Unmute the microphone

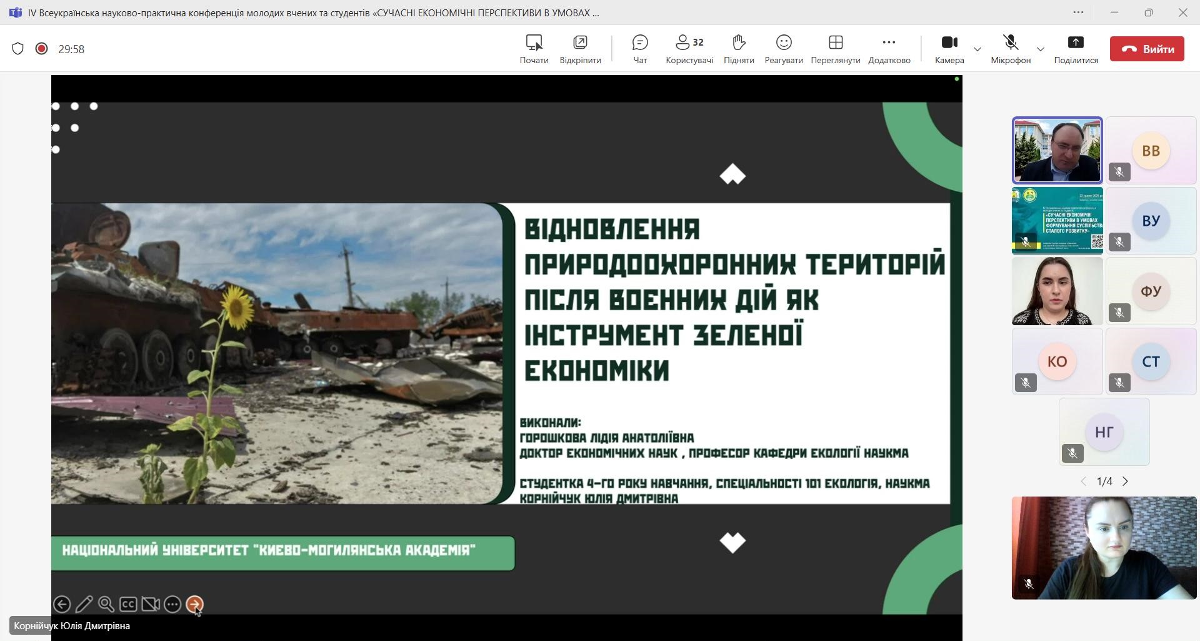[1010, 49]
